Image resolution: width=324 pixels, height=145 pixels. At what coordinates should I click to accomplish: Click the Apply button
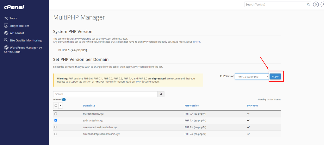click(x=275, y=76)
